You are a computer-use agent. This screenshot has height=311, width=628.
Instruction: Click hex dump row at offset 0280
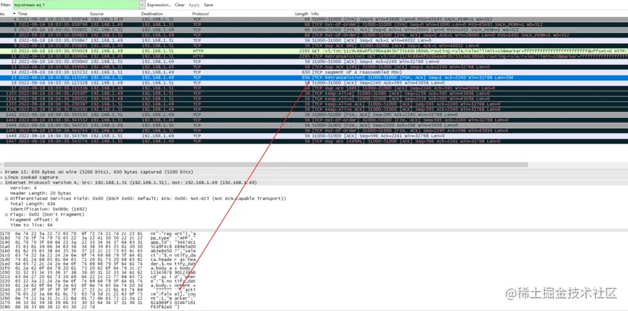98,308
